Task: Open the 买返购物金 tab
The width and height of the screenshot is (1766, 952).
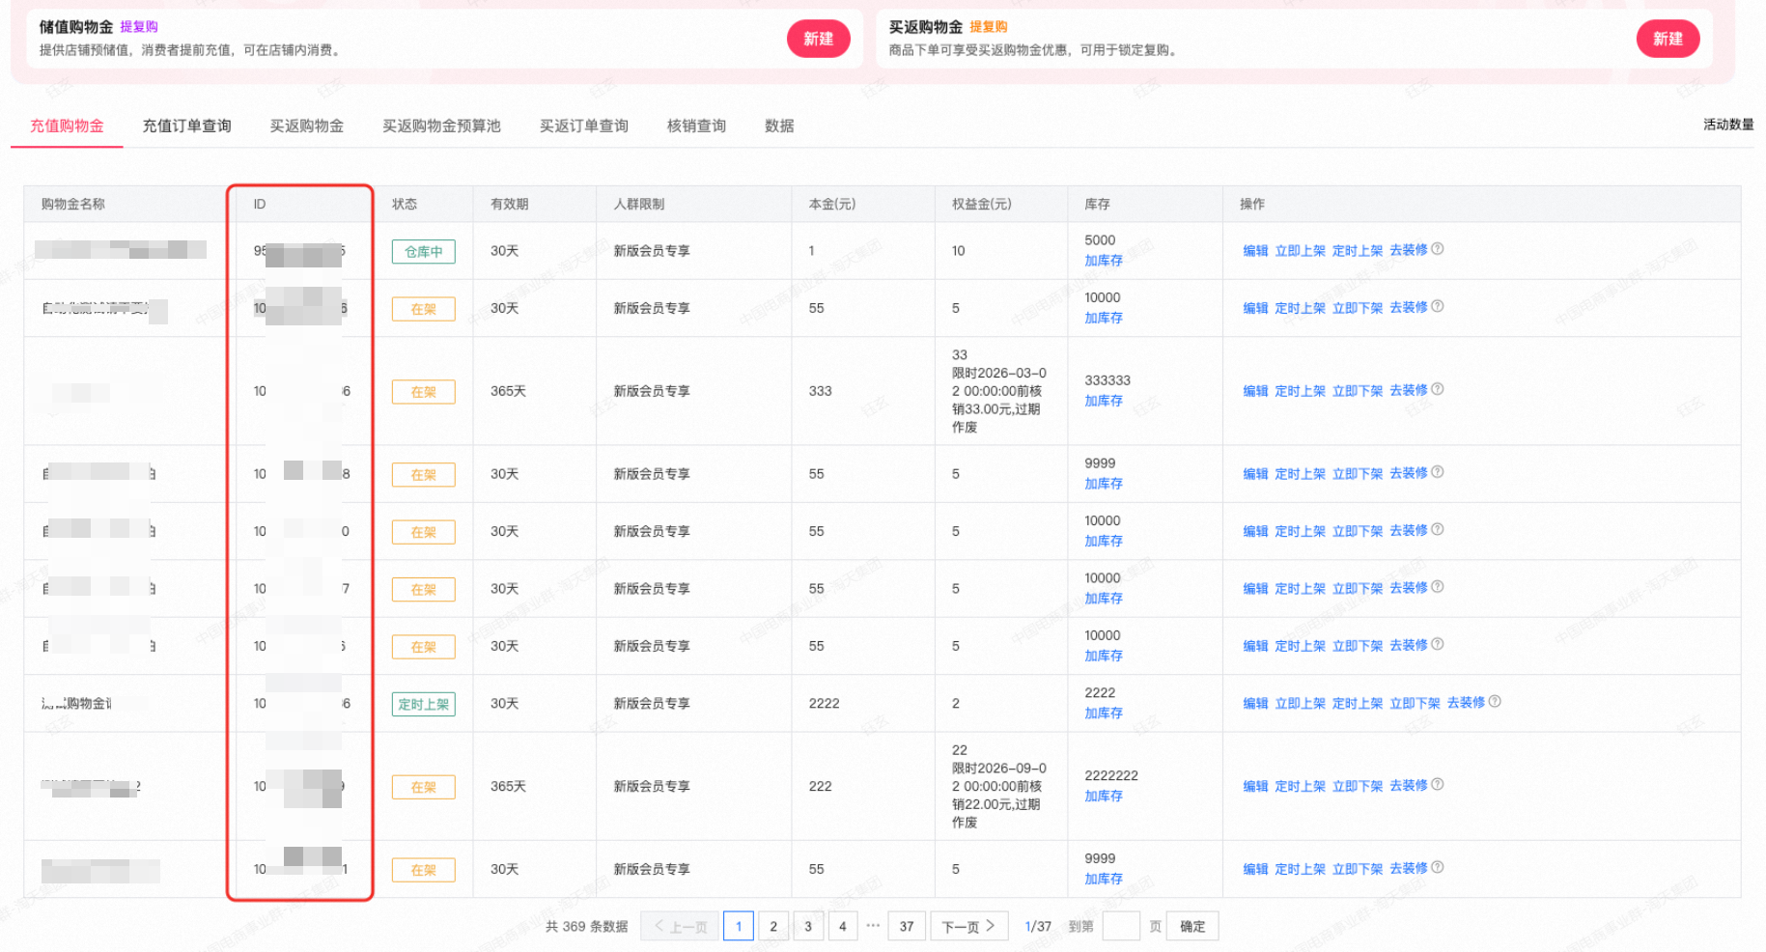Action: click(x=306, y=126)
